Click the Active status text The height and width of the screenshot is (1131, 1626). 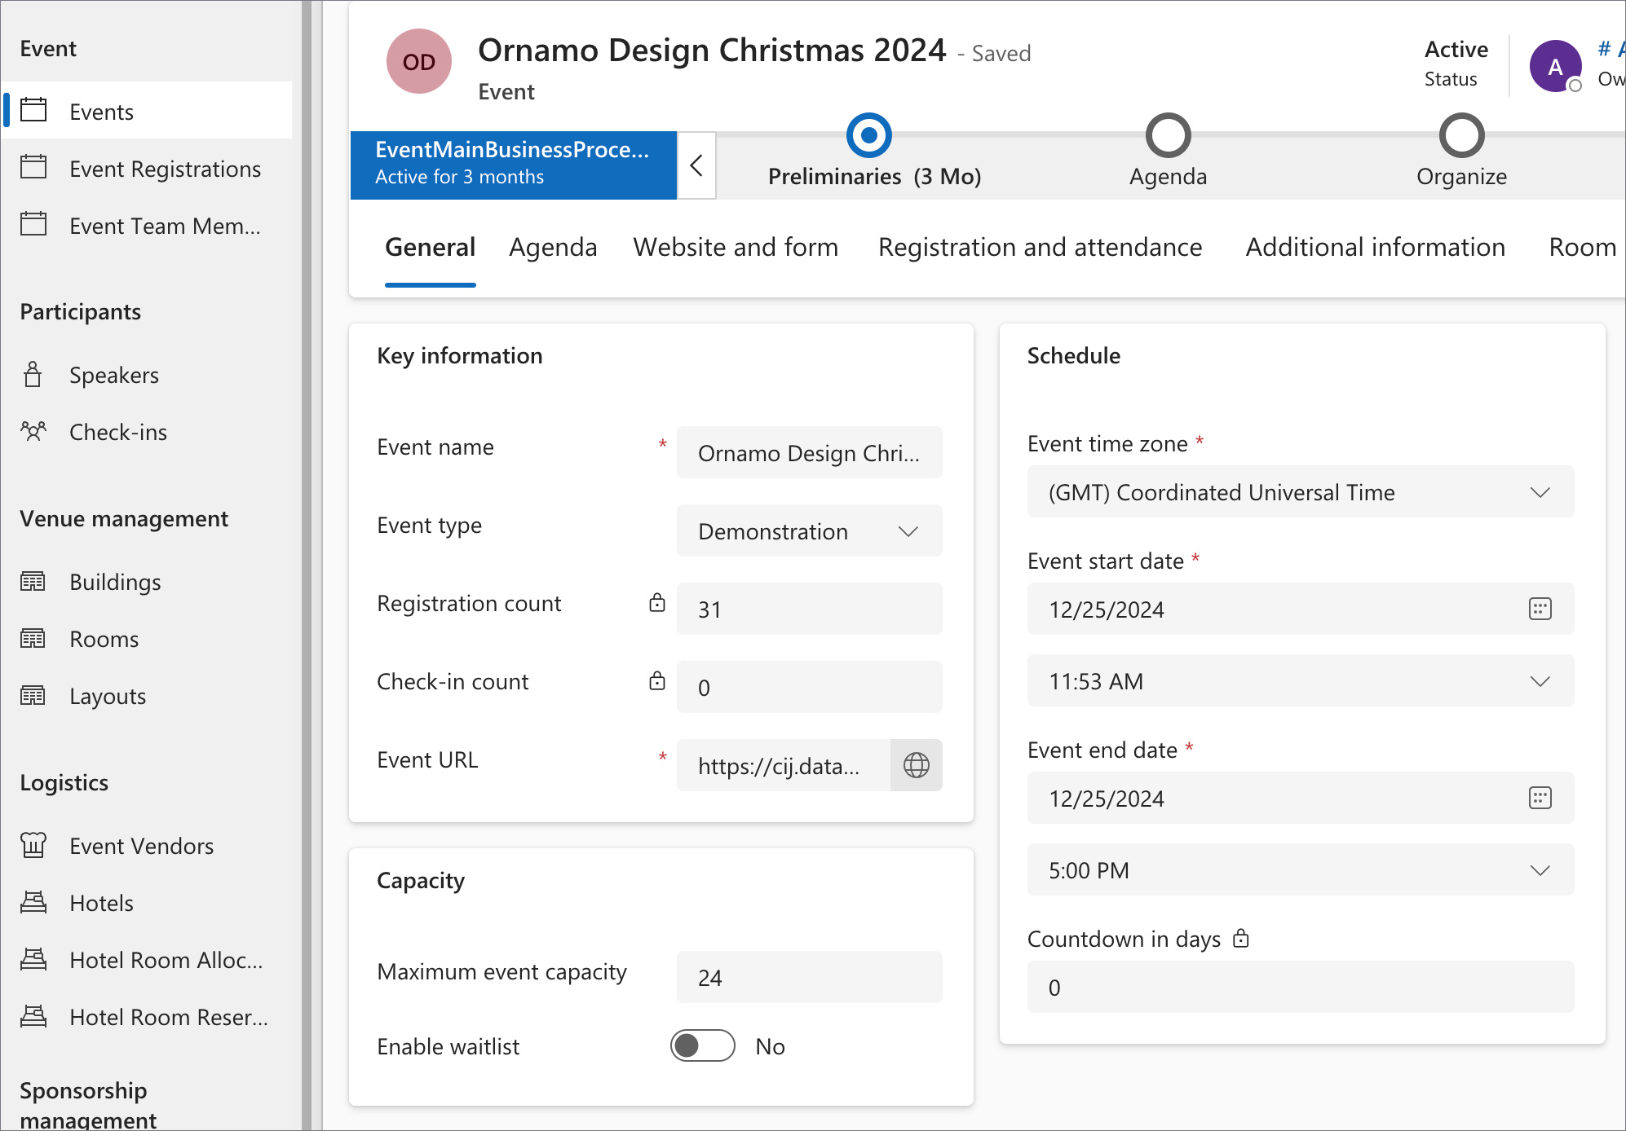[x=1456, y=50]
